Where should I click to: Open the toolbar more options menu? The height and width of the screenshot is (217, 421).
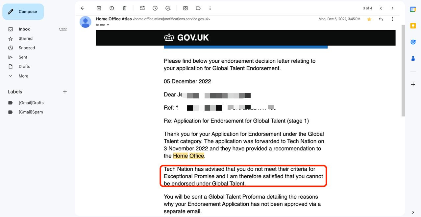tap(210, 8)
